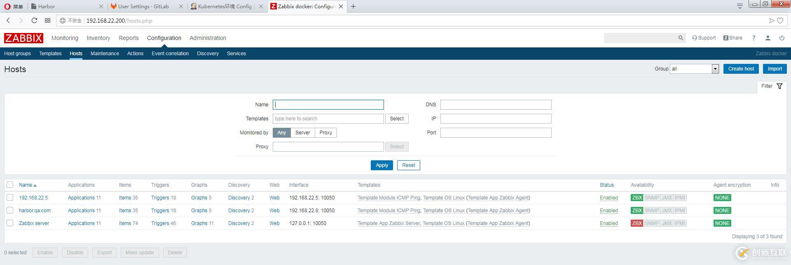Image resolution: width=791 pixels, height=265 pixels.
Task: Apply the host filter
Action: coord(382,165)
